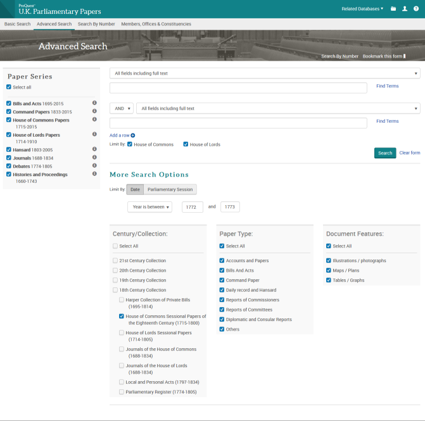This screenshot has width=425, height=421.
Task: Select the Advanced Search tab
Action: pos(54,24)
